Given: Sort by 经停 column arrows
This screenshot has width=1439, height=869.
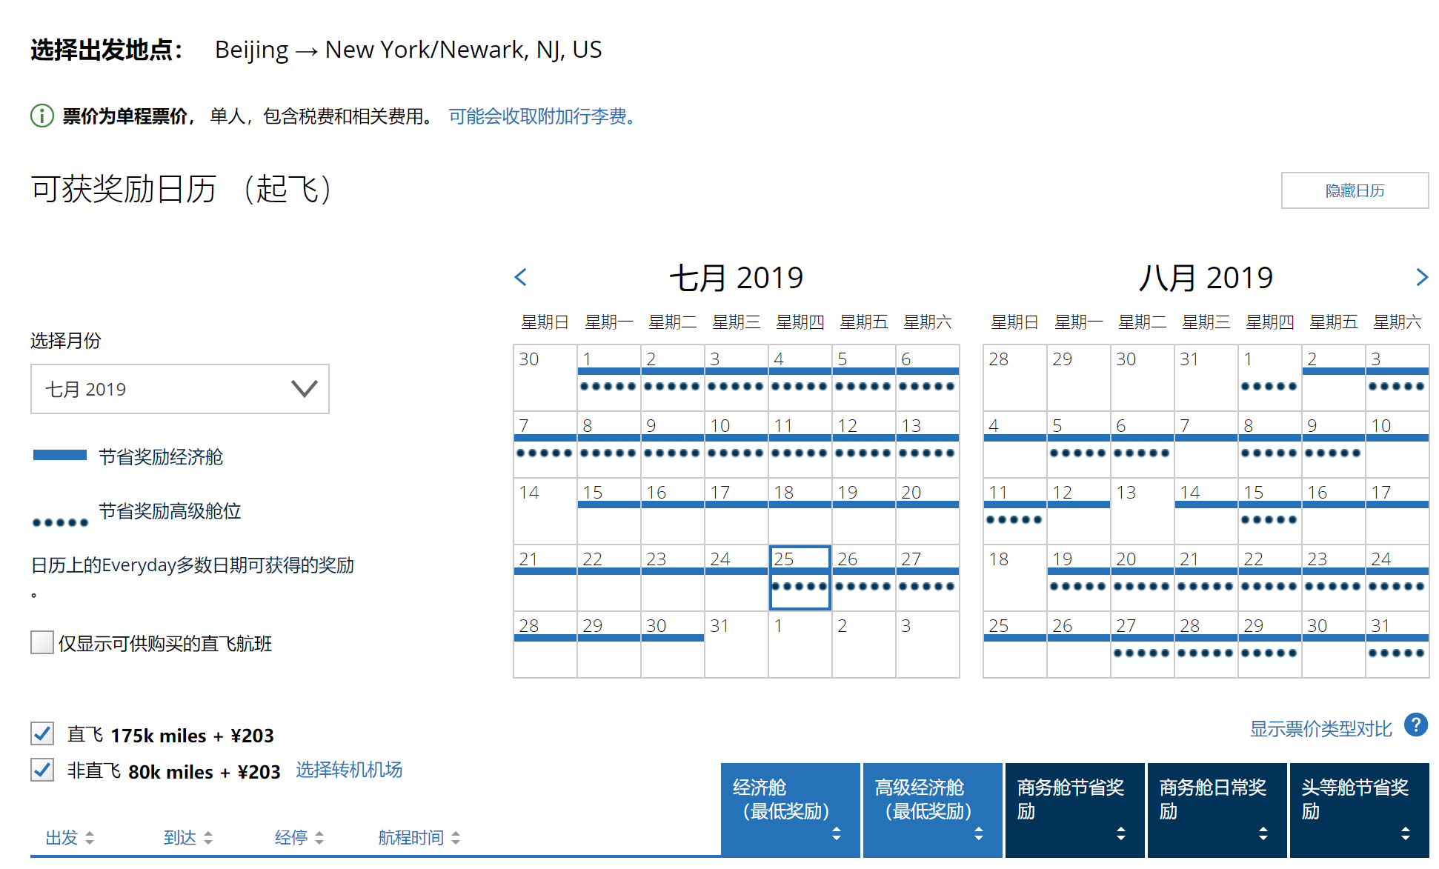Looking at the screenshot, I should [x=319, y=838].
